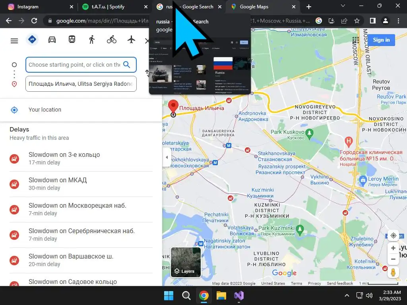Collapse the side panel arrow
This screenshot has height=305, width=407.
click(x=167, y=157)
